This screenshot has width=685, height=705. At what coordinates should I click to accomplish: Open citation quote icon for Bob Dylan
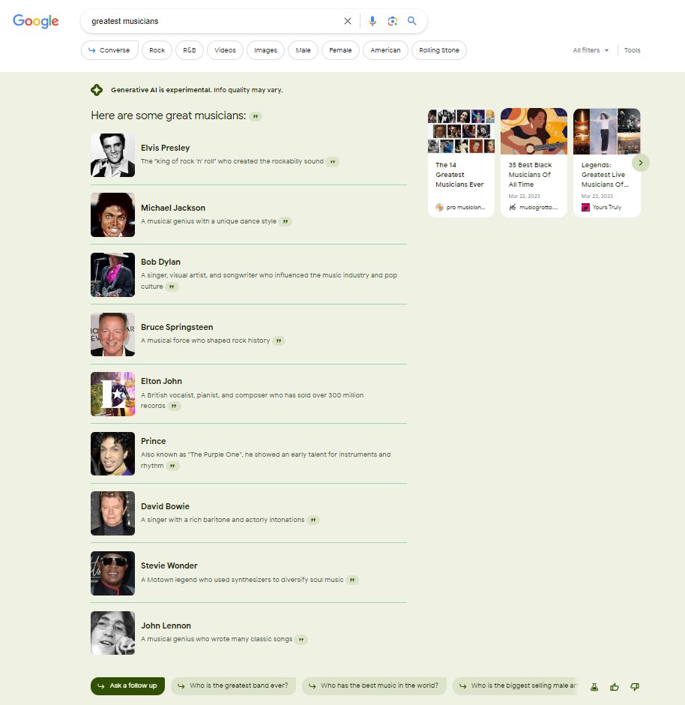(x=172, y=286)
